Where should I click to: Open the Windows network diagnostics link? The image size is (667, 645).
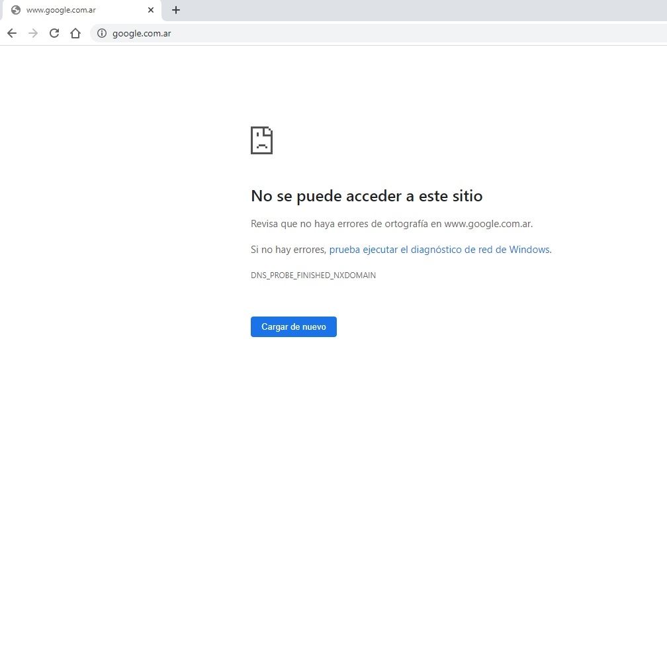(439, 250)
